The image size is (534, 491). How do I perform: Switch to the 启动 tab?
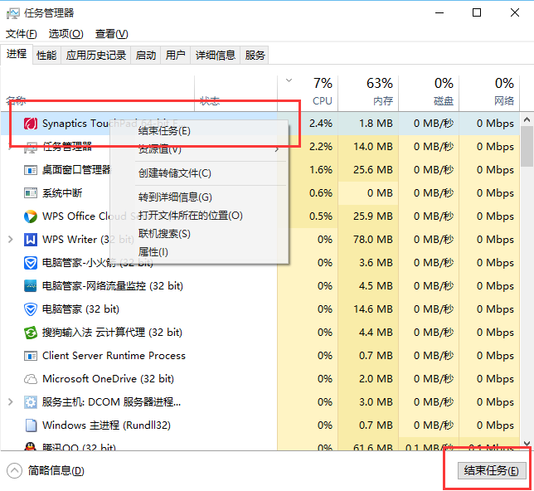click(x=146, y=55)
